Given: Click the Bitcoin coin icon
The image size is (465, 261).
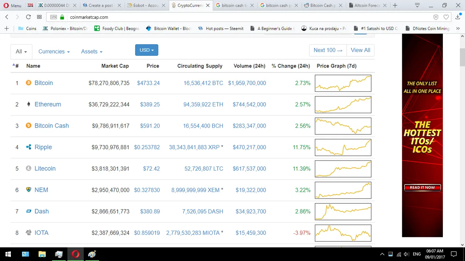Looking at the screenshot, I should (x=29, y=83).
